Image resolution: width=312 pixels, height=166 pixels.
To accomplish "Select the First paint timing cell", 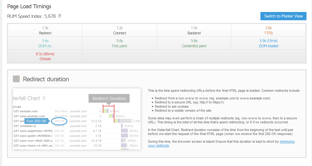I will (119, 43).
